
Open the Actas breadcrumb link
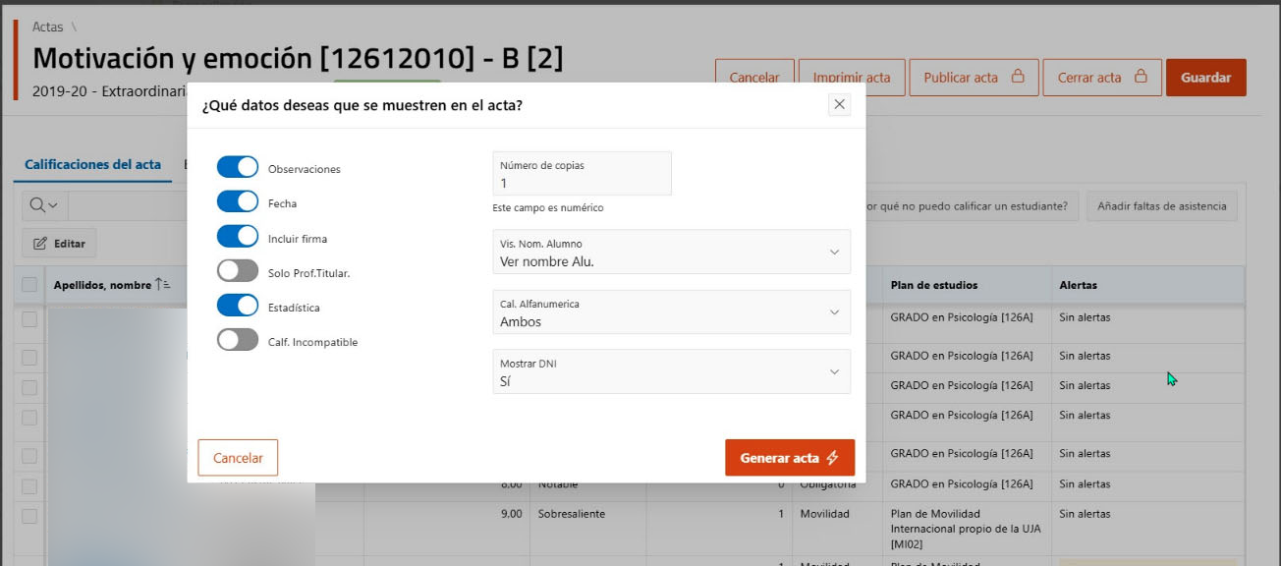pyautogui.click(x=47, y=28)
